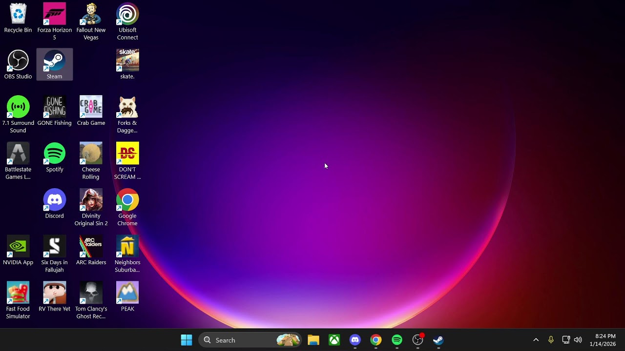625x351 pixels.
Task: Click Forks & Daggers desktop icon
Action: 127,115
